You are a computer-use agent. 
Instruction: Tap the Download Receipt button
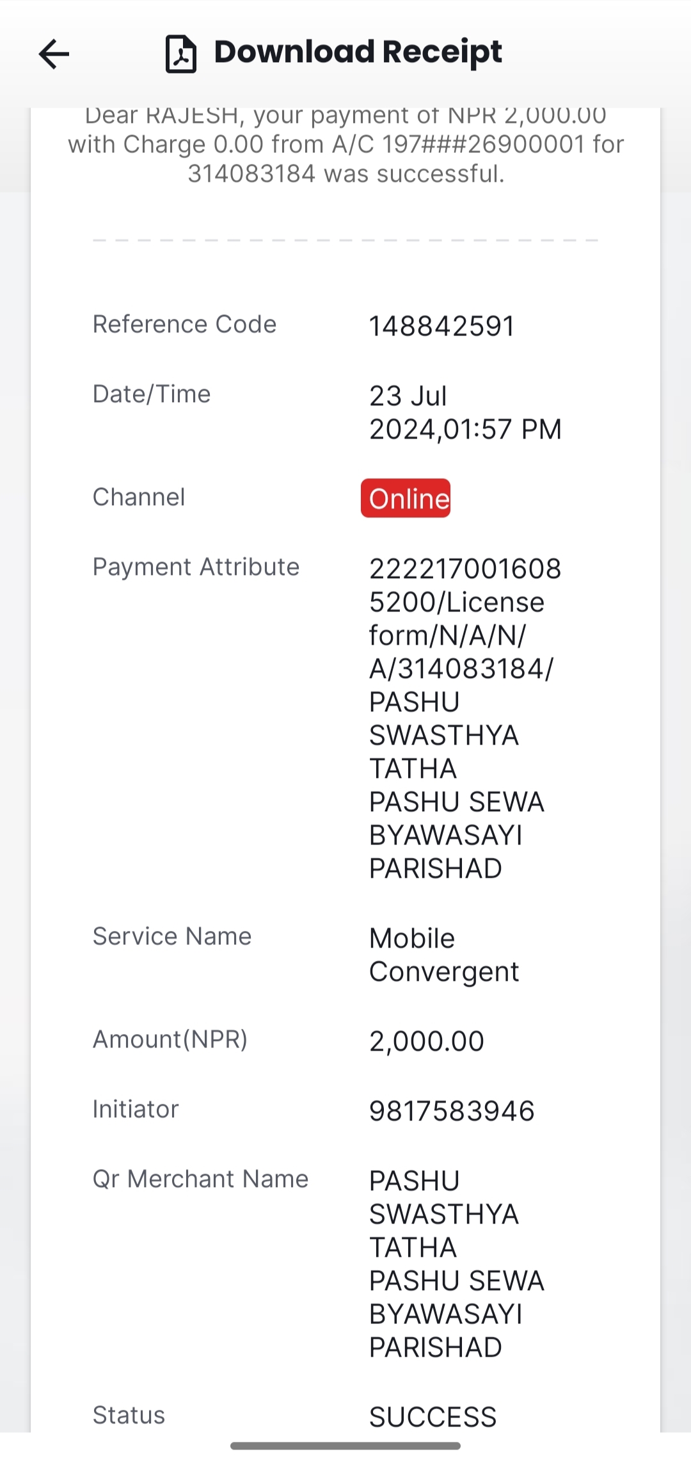[x=333, y=53]
